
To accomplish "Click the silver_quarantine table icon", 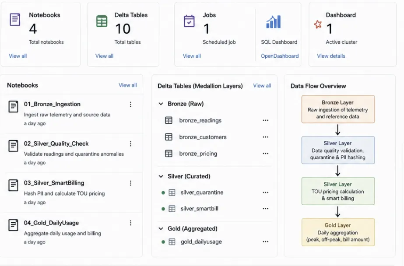I will pyautogui.click(x=172, y=192).
